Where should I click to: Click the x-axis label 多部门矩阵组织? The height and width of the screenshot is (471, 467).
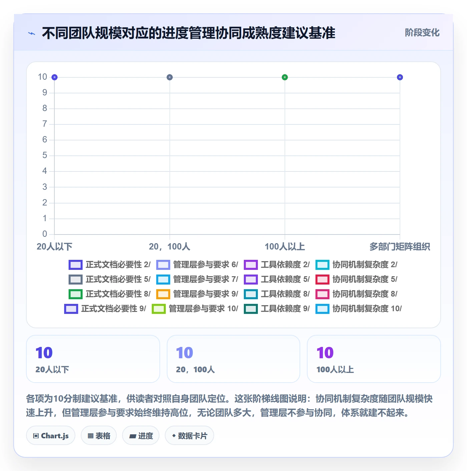(400, 247)
